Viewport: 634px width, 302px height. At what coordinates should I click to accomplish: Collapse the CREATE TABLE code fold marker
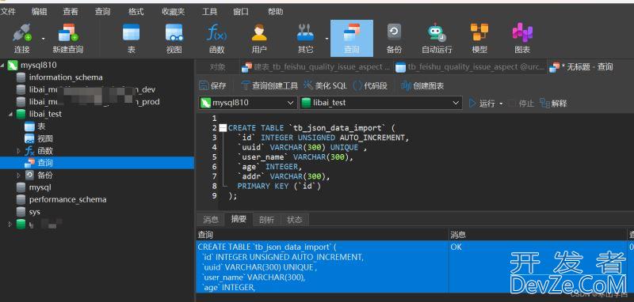pos(223,128)
